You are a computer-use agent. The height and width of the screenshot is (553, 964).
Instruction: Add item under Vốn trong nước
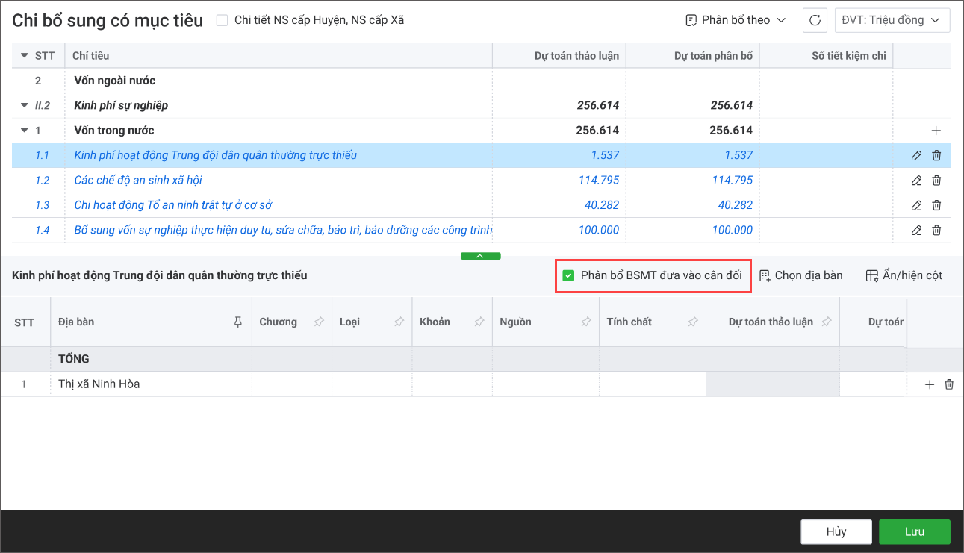pyautogui.click(x=936, y=131)
